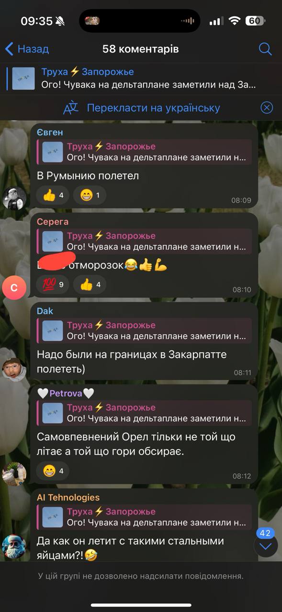Viewport: 282px width, 612px height.
Task: Toggle grinning reaction on Petrova's comment
Action: pyautogui.click(x=53, y=471)
